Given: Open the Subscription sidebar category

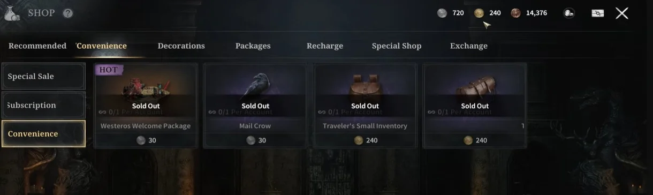Looking at the screenshot, I should pos(43,106).
